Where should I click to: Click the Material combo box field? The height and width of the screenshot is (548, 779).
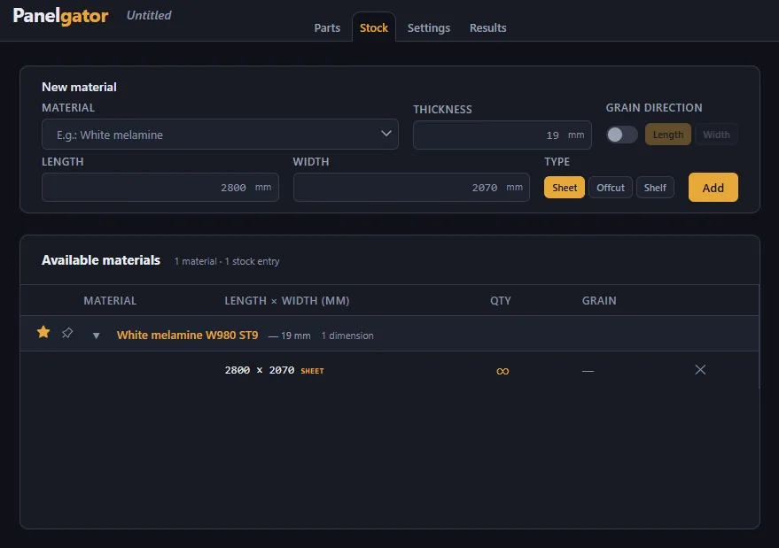pyautogui.click(x=220, y=134)
